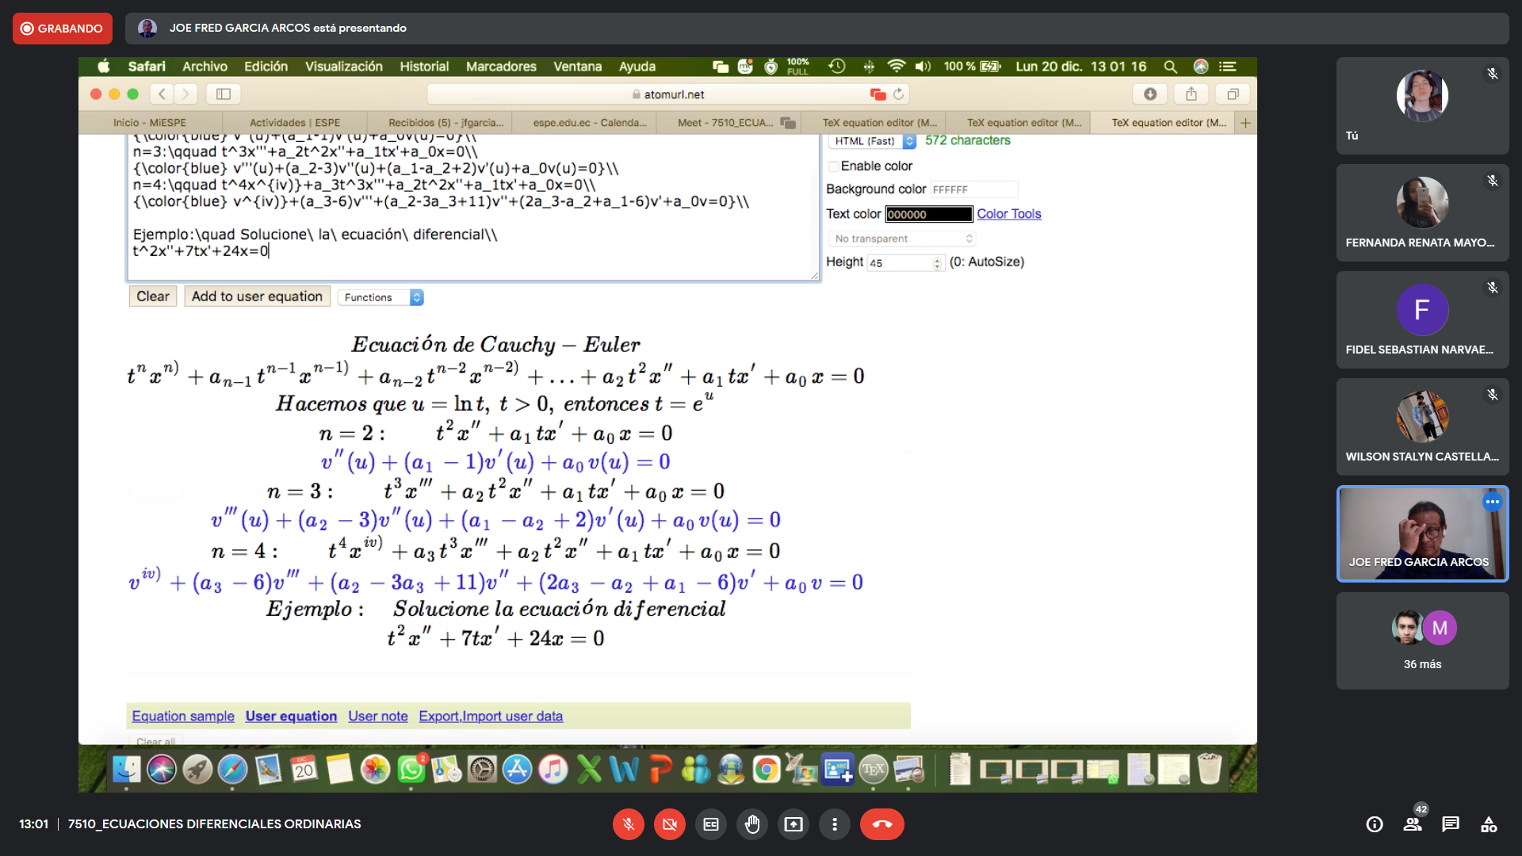Enable captions with the CC icon

coord(711,824)
